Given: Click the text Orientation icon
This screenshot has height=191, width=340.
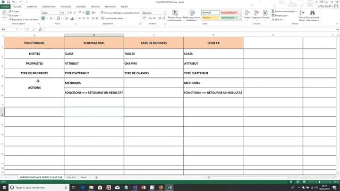Looking at the screenshot, I should tap(93, 13).
